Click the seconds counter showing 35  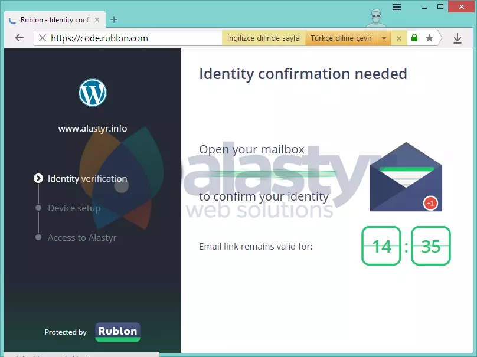coord(431,245)
